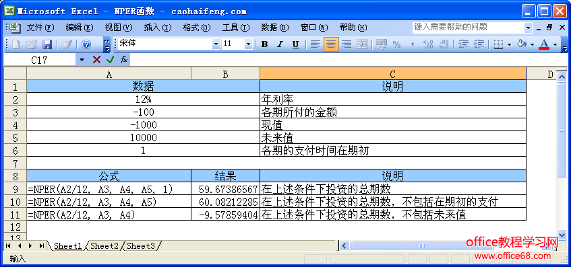Select Sheet1 tab

click(68, 246)
